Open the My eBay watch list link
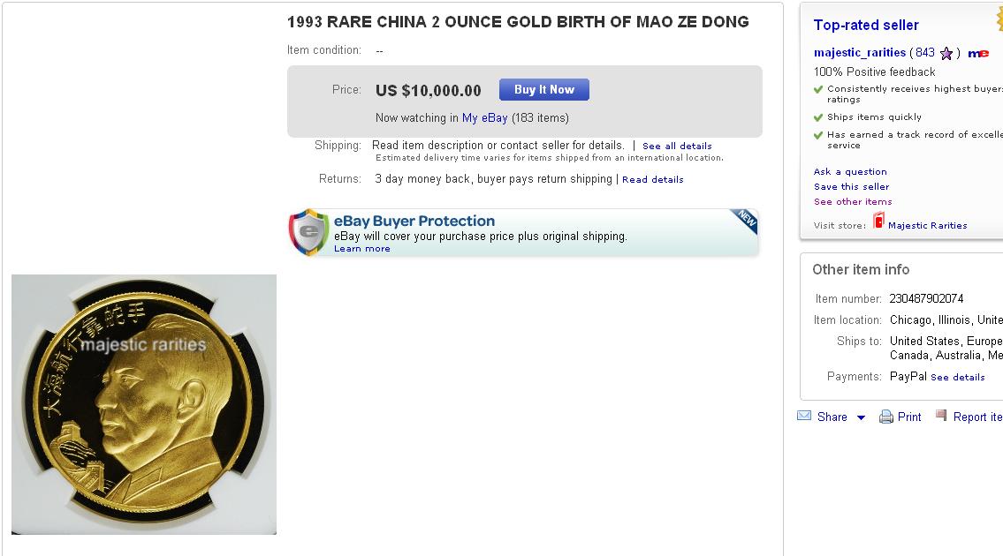 pyautogui.click(x=484, y=118)
